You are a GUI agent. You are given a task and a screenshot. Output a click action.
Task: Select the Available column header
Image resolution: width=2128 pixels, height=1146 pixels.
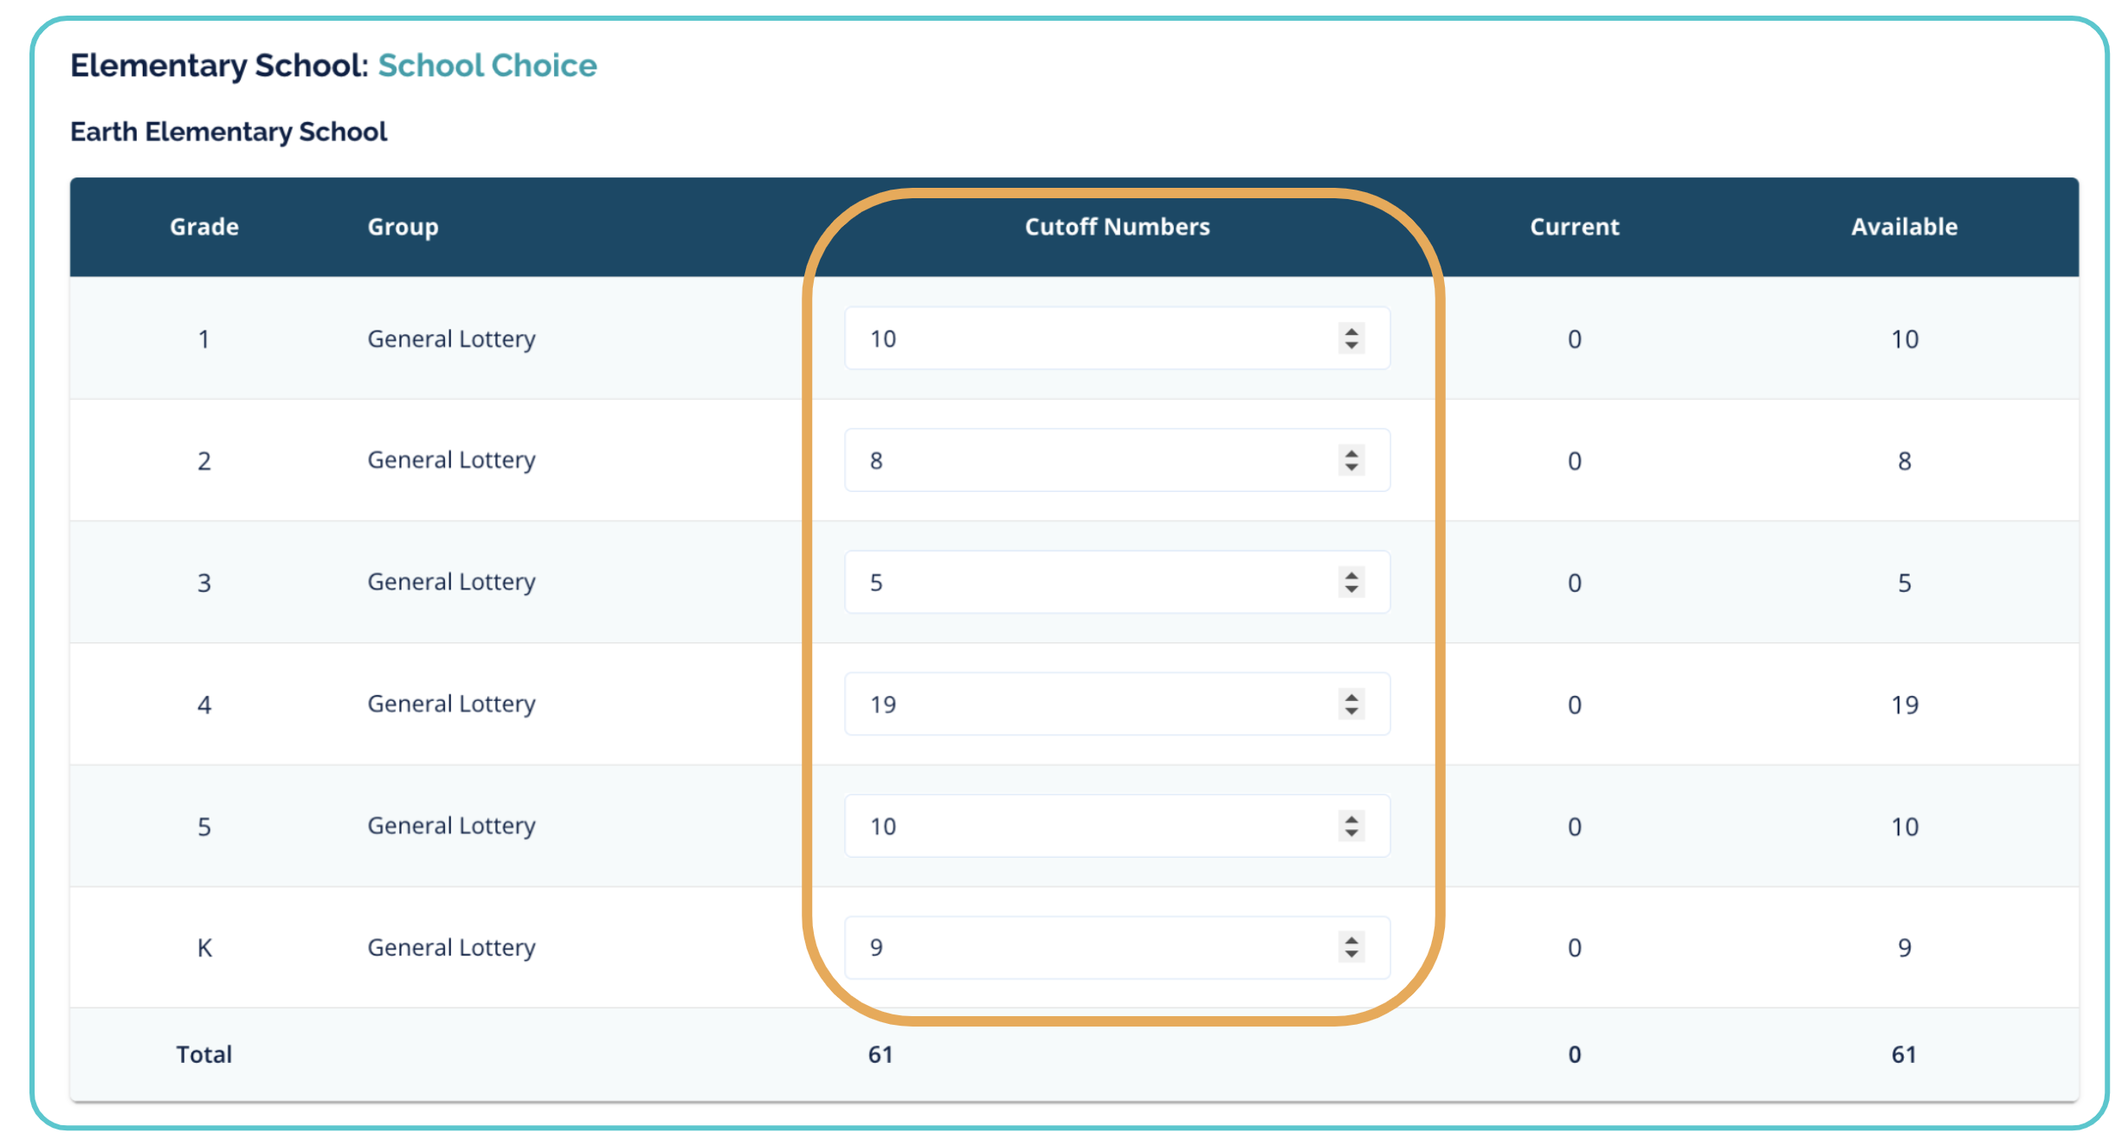[1904, 227]
